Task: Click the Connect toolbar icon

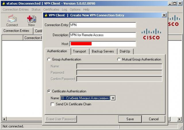Action: (12, 20)
